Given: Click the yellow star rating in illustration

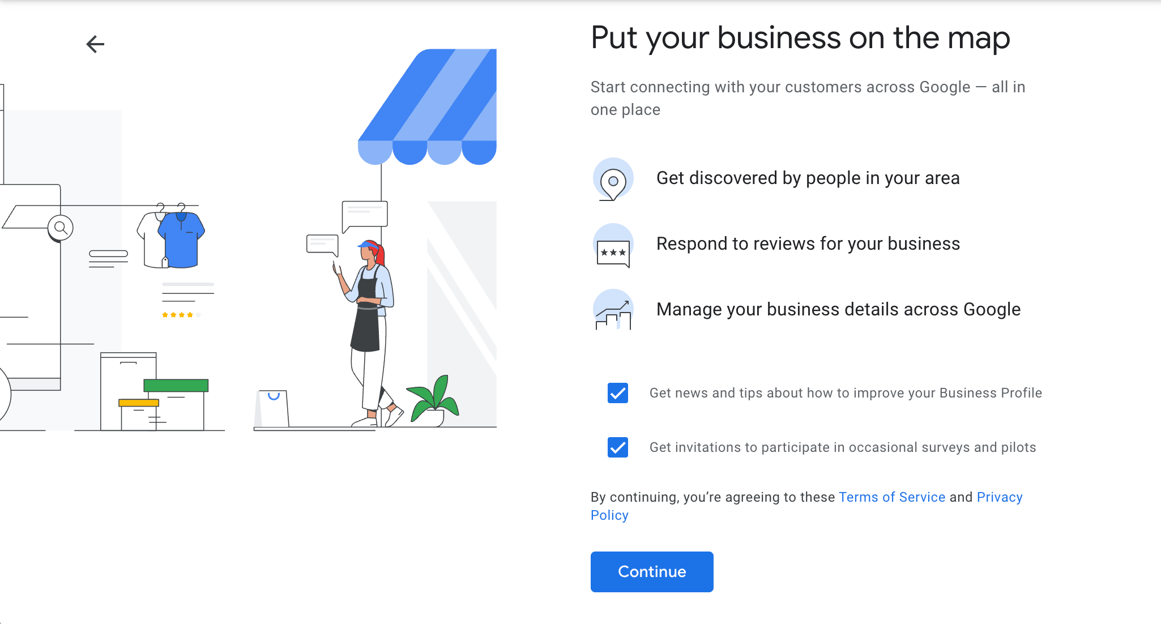Looking at the screenshot, I should click(178, 315).
